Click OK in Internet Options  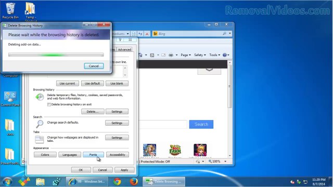(81, 170)
